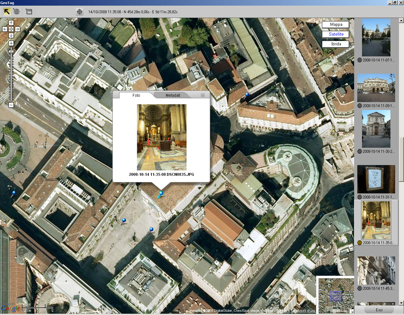
Task: Click the rectangle selection toolbar icon
Action: tap(29, 12)
